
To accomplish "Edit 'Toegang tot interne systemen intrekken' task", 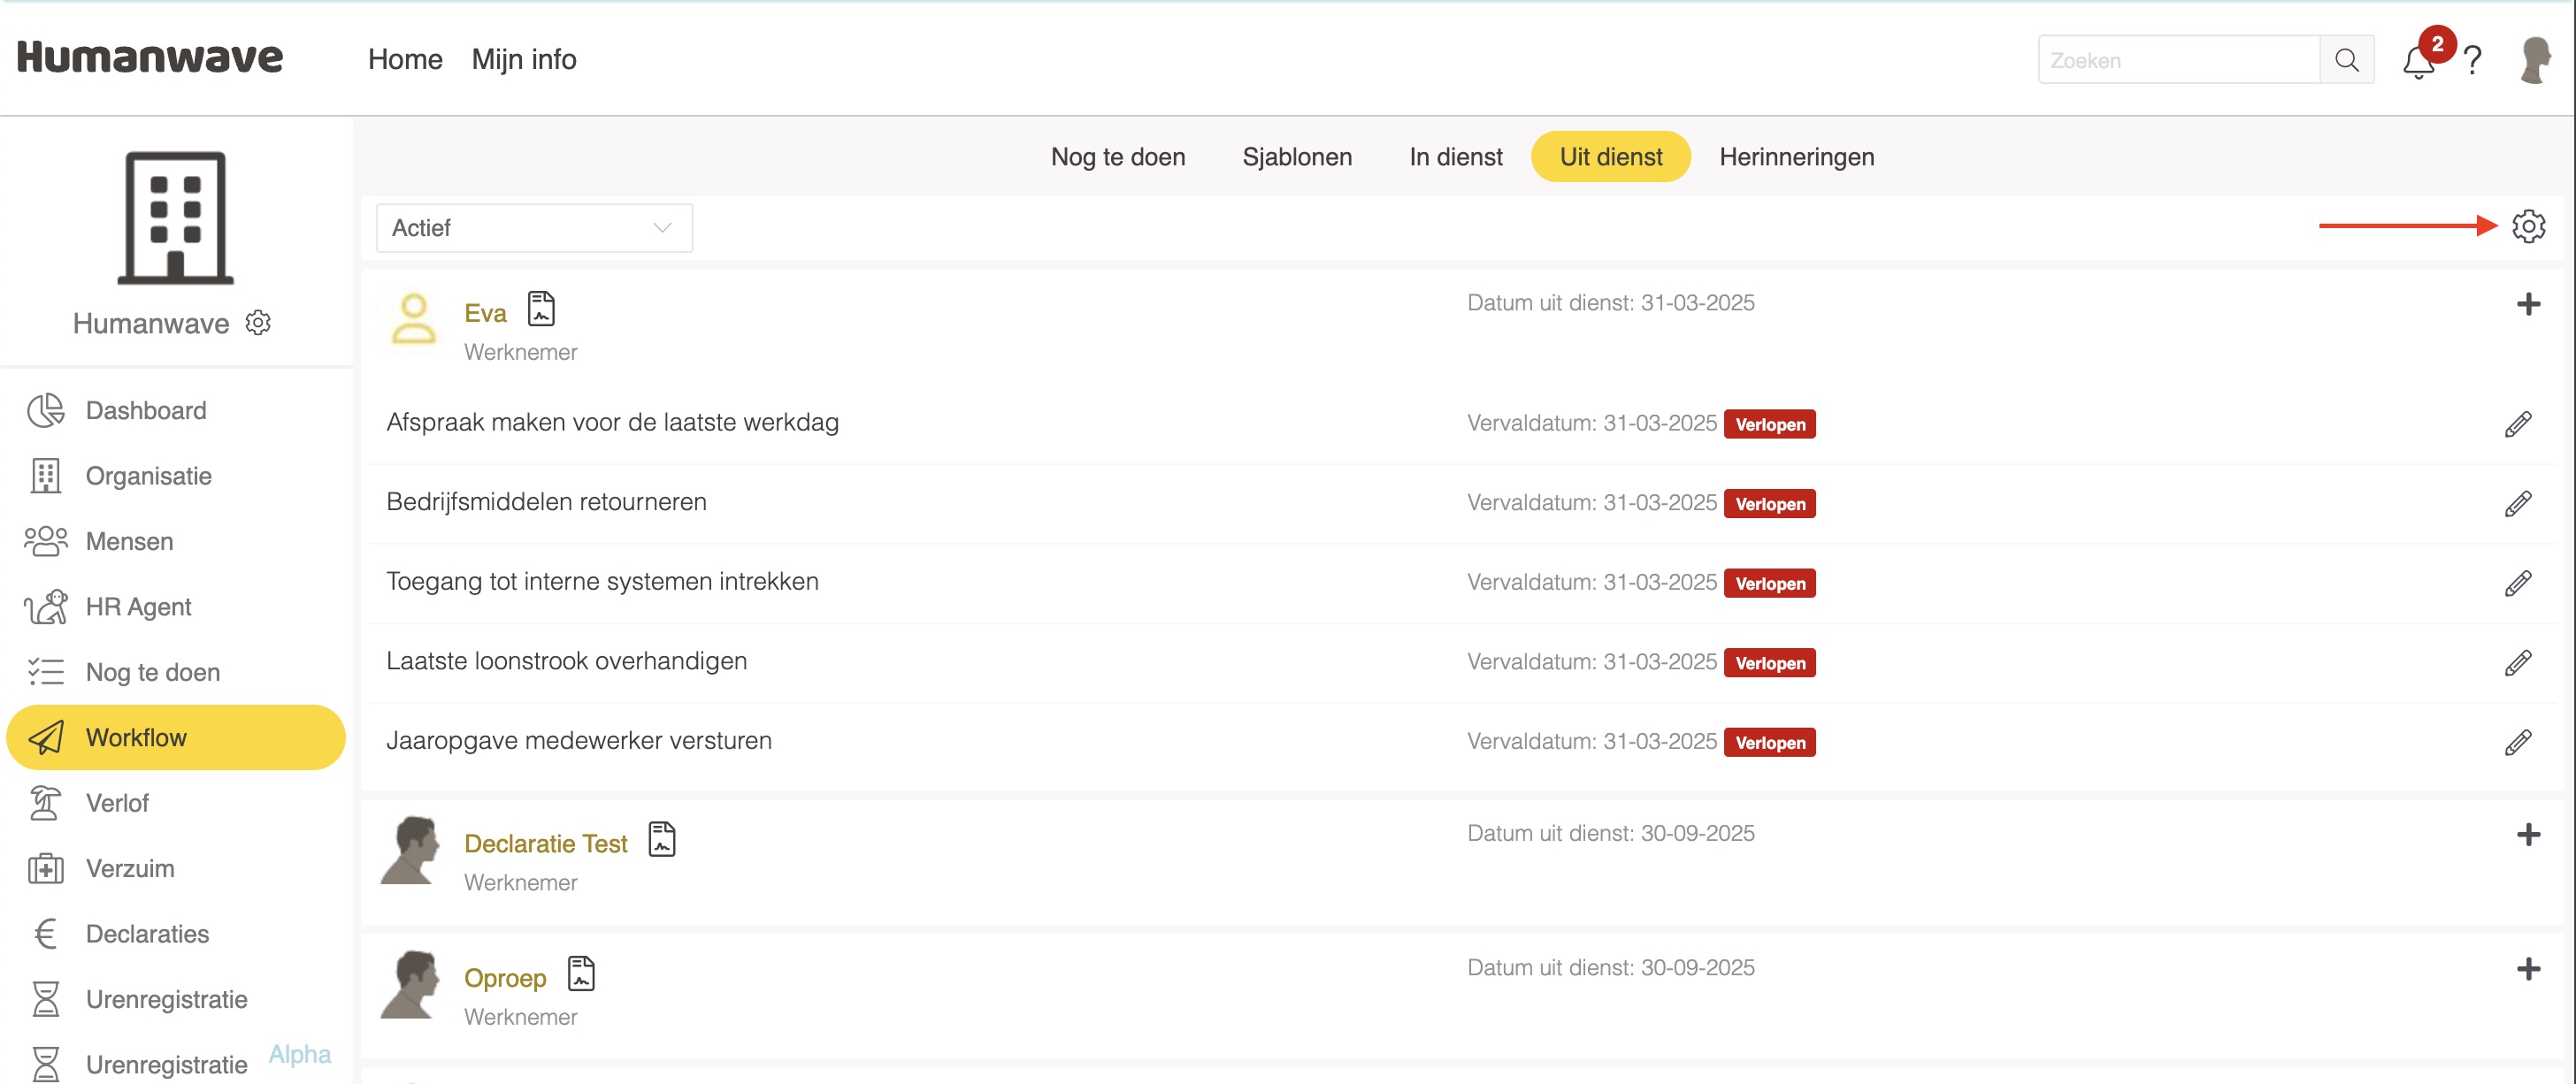I will coord(2518,584).
